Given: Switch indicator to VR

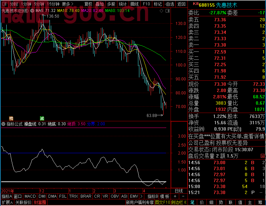Looking at the screenshot, I should (105, 196).
